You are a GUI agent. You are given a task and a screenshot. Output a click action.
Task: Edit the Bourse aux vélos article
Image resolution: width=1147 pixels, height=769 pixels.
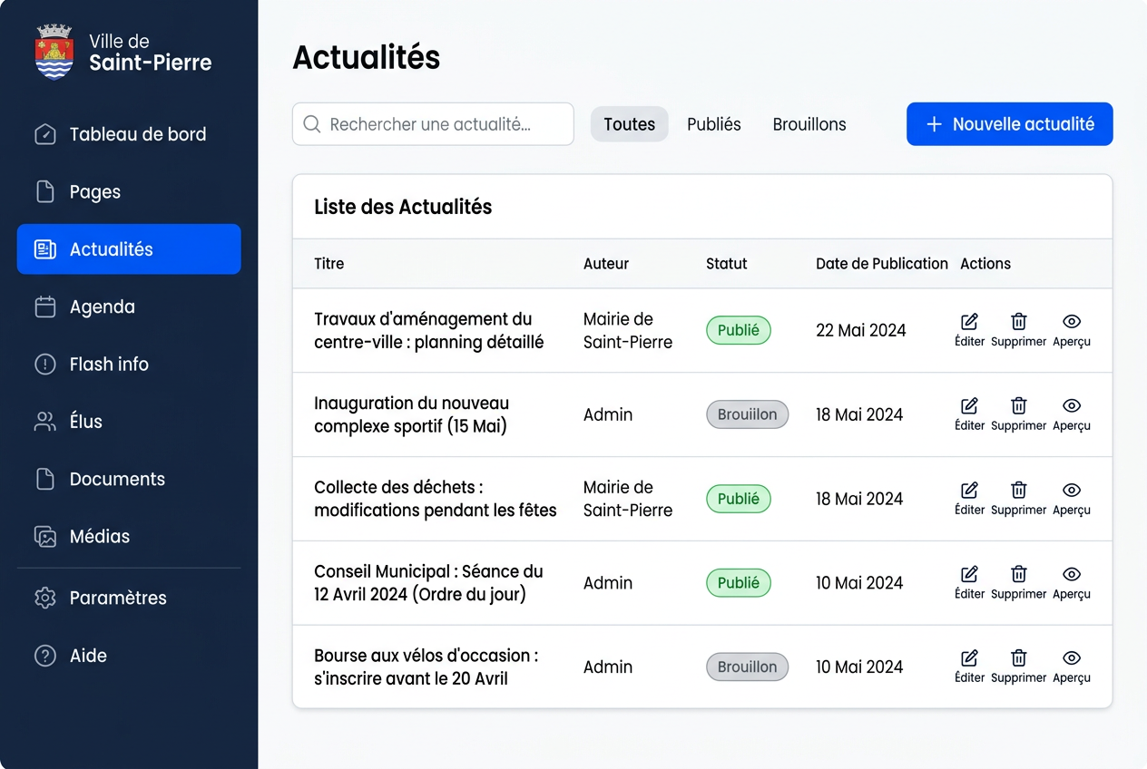tap(969, 667)
